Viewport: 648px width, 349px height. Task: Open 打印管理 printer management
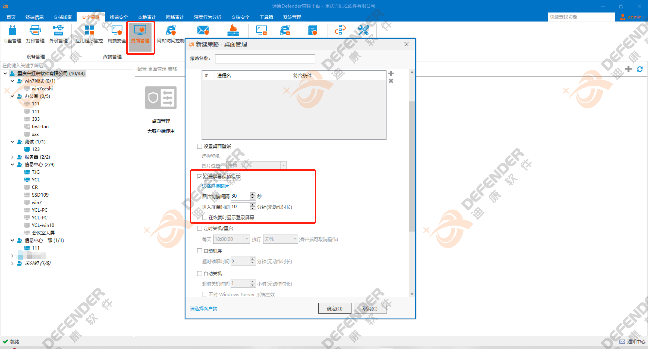(x=35, y=34)
